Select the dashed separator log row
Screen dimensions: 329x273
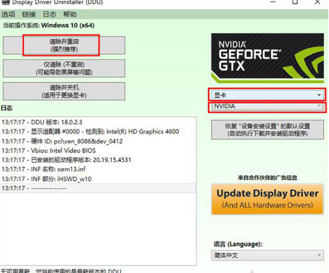pos(98,188)
